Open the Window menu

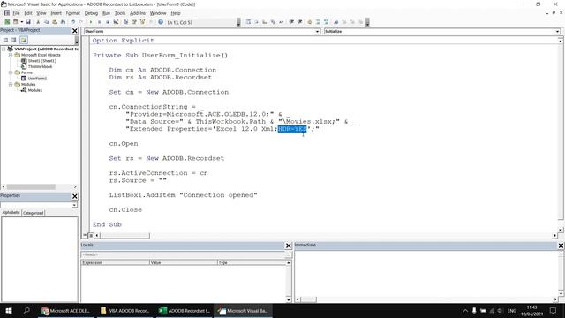tap(158, 13)
